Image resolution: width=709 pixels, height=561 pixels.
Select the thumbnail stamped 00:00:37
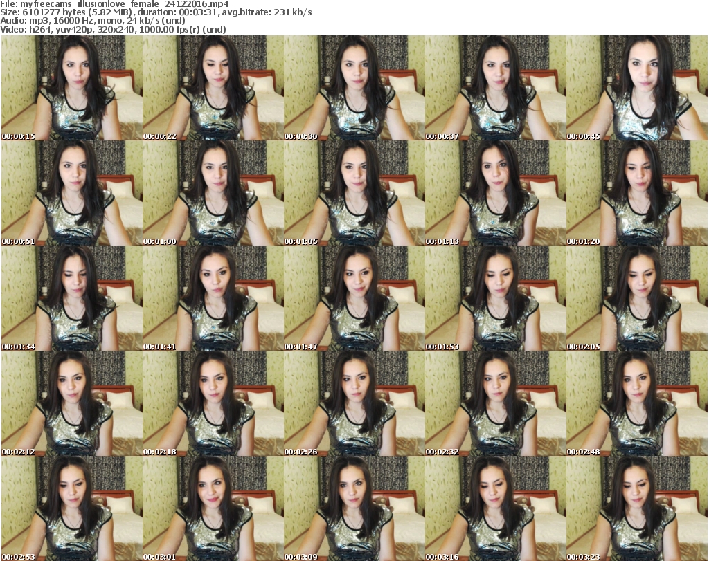pyautogui.click(x=496, y=88)
